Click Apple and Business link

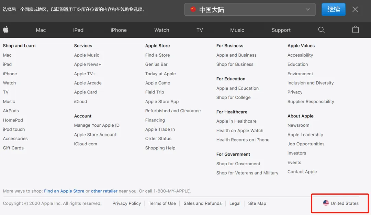point(236,55)
